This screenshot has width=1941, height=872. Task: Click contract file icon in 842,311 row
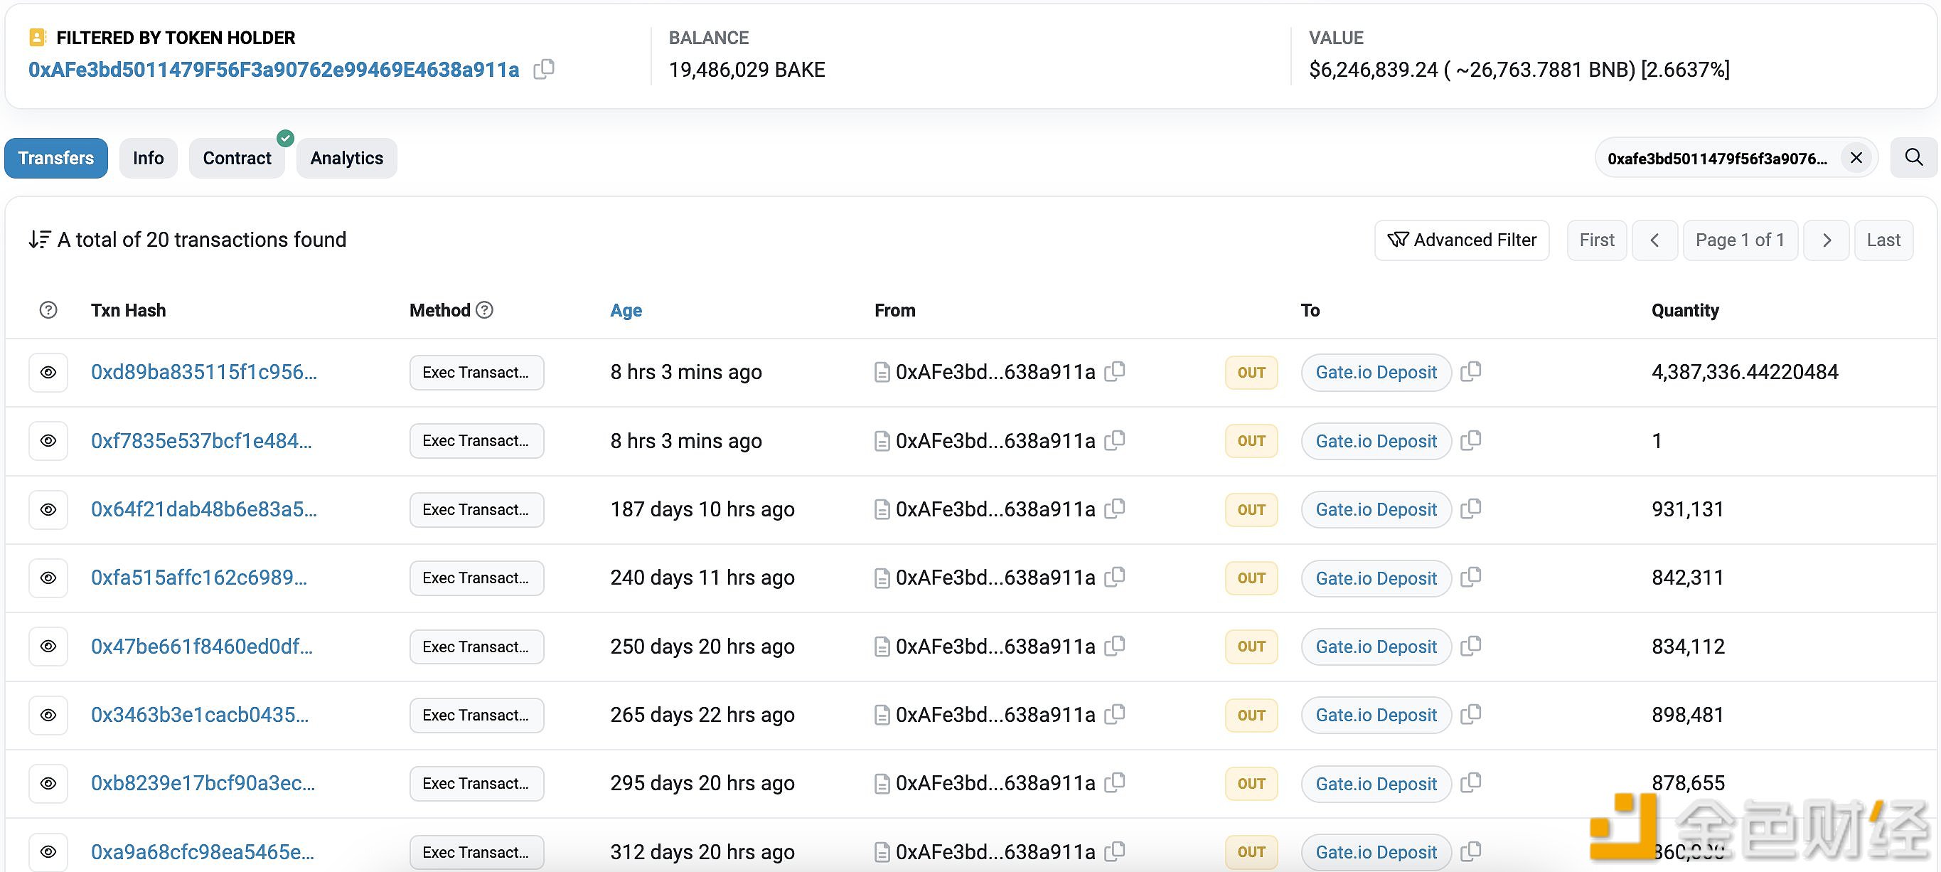click(882, 578)
